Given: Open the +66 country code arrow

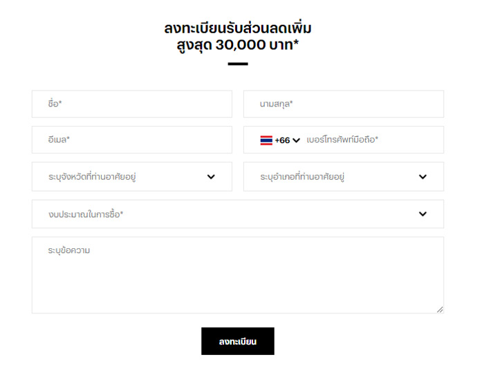Looking at the screenshot, I should pyautogui.click(x=297, y=140).
